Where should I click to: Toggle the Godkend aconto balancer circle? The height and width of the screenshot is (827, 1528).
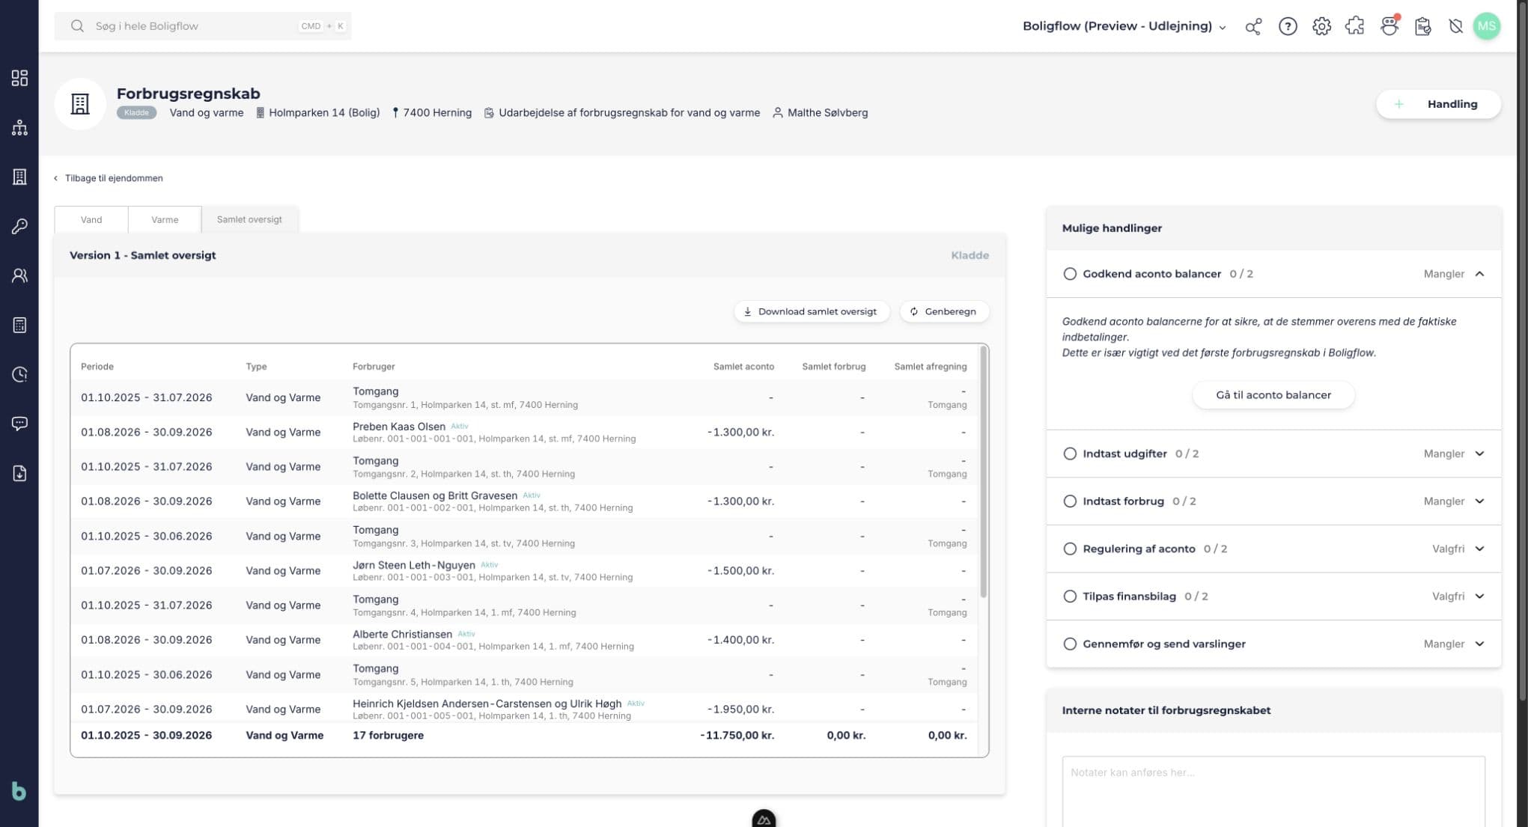[1070, 274]
